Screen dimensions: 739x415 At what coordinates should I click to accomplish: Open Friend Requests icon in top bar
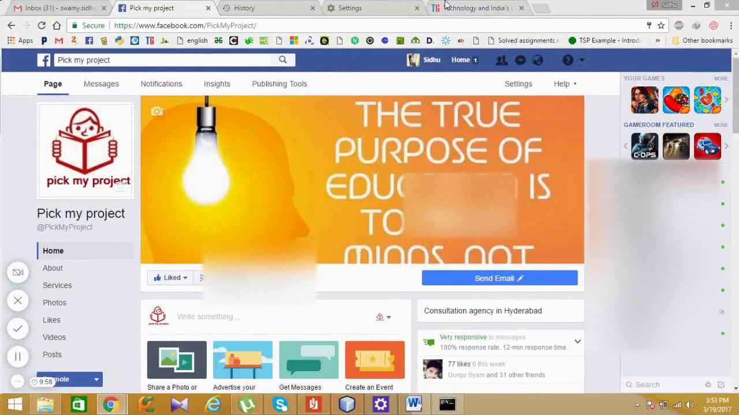502,60
